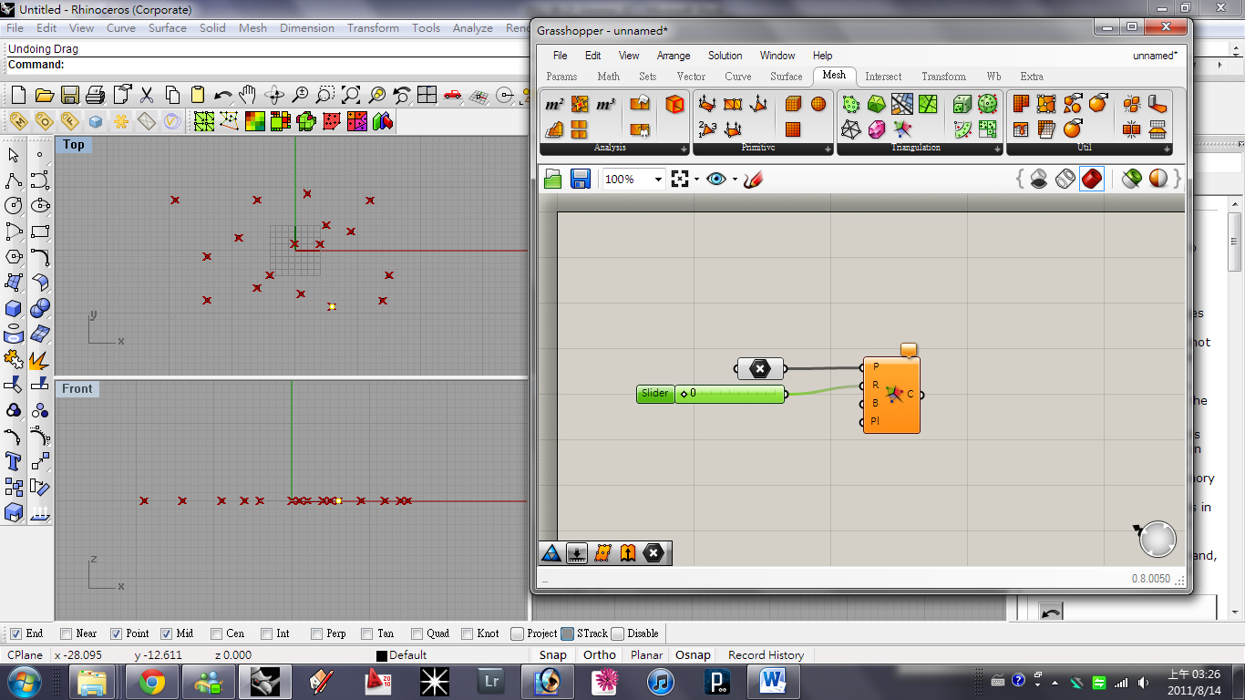Click the pink gem icon in Triangulation
Viewport: 1245px width, 700px height.
(x=877, y=129)
